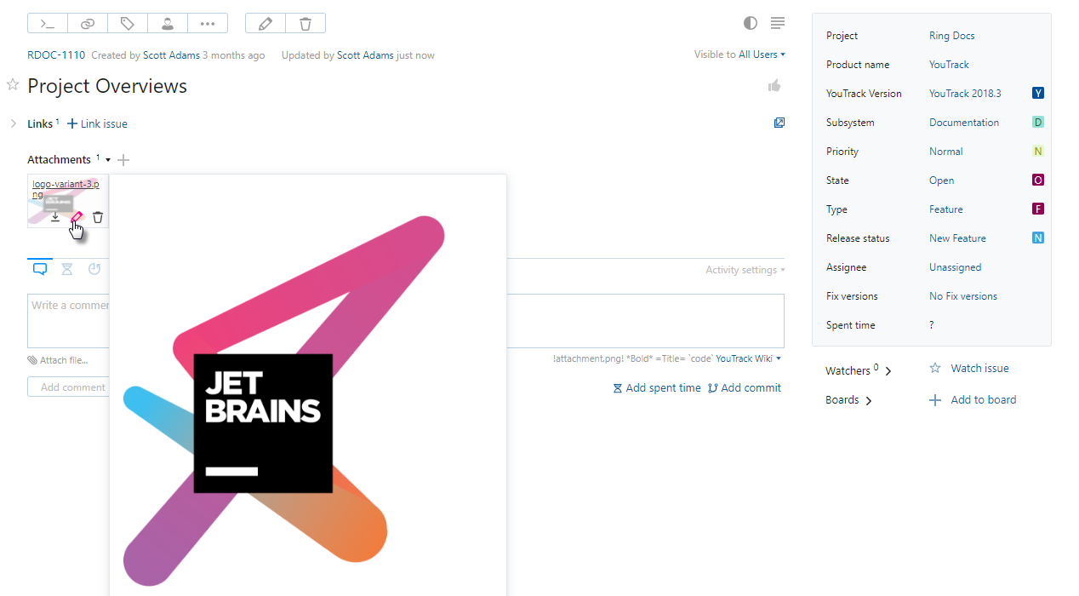Image resolution: width=1079 pixels, height=596 pixels.
Task: Change State value Open
Action: point(942,181)
